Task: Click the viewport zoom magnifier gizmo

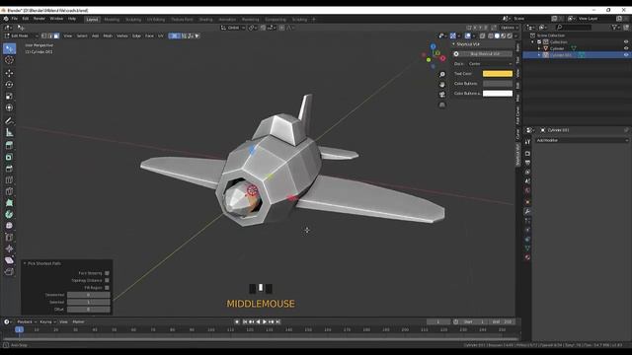Action: 442,75
